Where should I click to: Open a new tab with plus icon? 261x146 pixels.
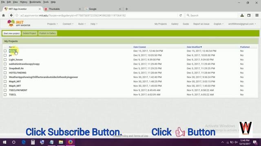tap(126, 9)
